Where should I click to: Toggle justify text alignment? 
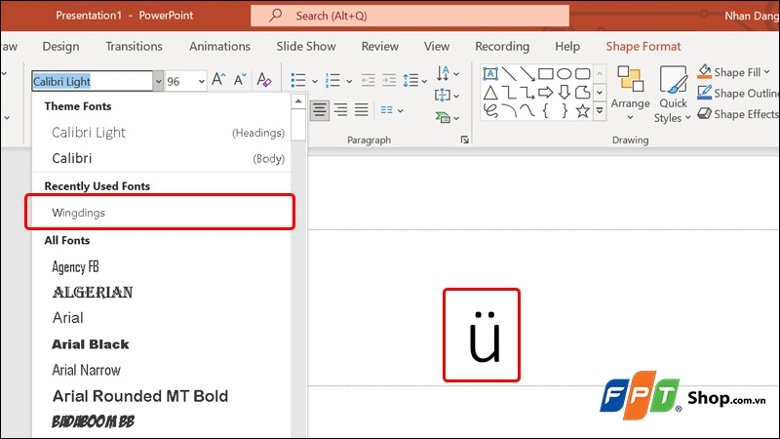point(362,110)
